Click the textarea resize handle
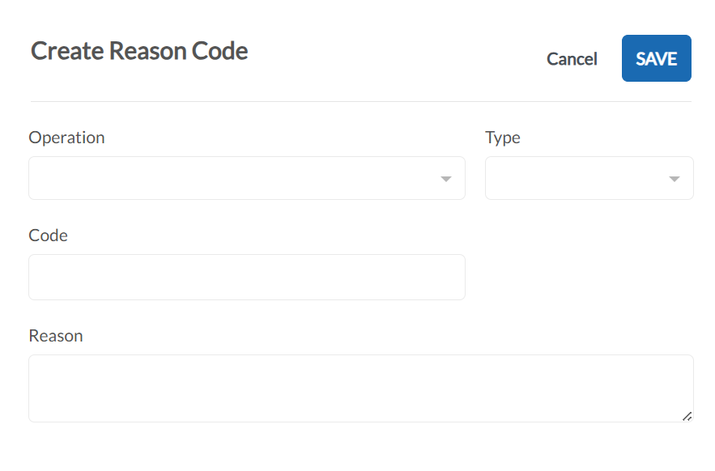 click(x=687, y=416)
